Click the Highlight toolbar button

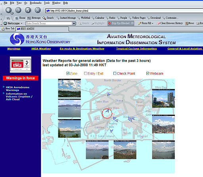(x=98, y=23)
